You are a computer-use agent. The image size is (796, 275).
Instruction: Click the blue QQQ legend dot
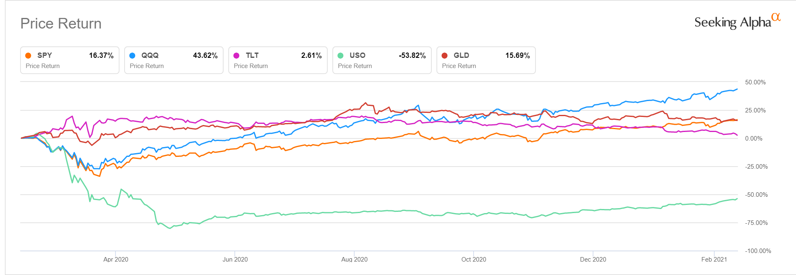[x=132, y=55]
